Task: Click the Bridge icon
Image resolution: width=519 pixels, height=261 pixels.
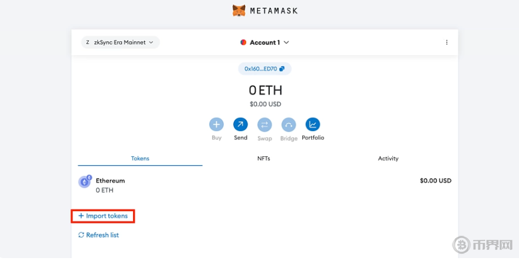Action: click(289, 125)
